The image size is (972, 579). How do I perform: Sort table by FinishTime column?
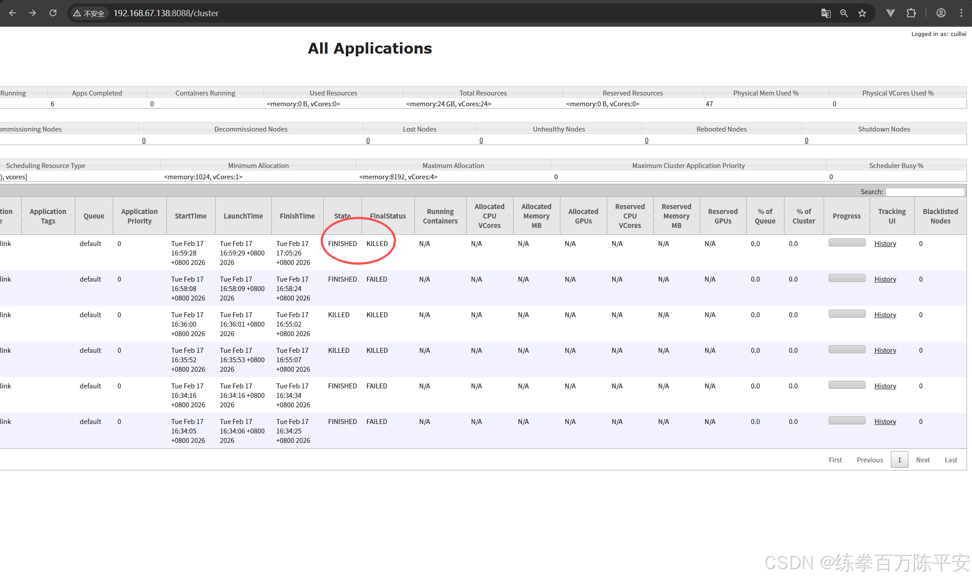click(297, 216)
